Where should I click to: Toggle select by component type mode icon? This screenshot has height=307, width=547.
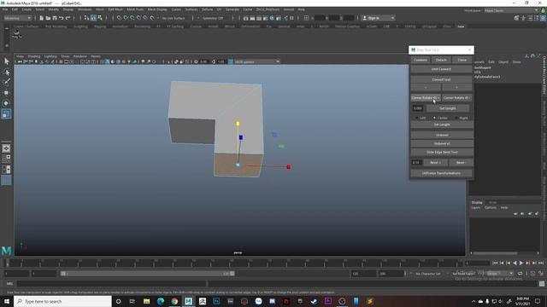(x=100, y=18)
